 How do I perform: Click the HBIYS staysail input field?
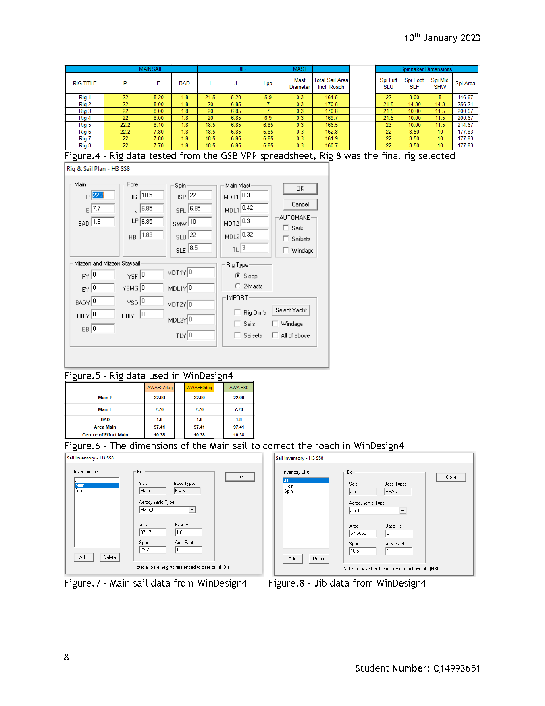(152, 314)
